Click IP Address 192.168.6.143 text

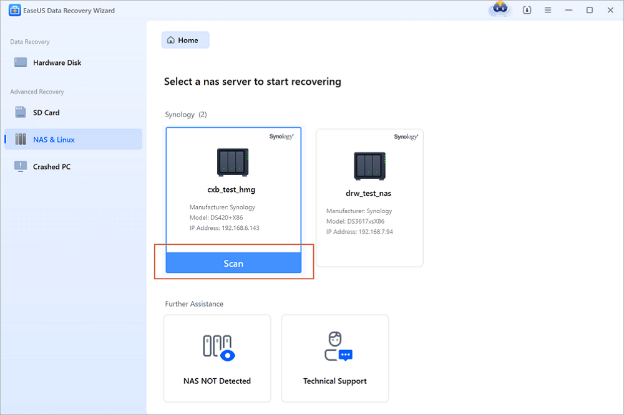tap(225, 228)
